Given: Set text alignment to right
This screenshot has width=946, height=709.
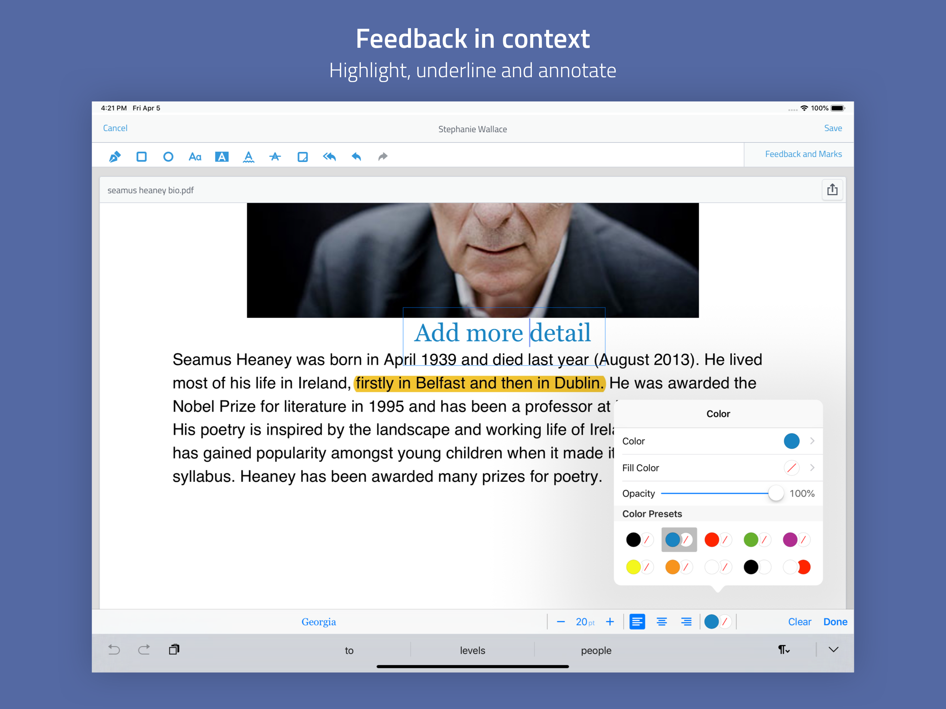Looking at the screenshot, I should pos(686,622).
